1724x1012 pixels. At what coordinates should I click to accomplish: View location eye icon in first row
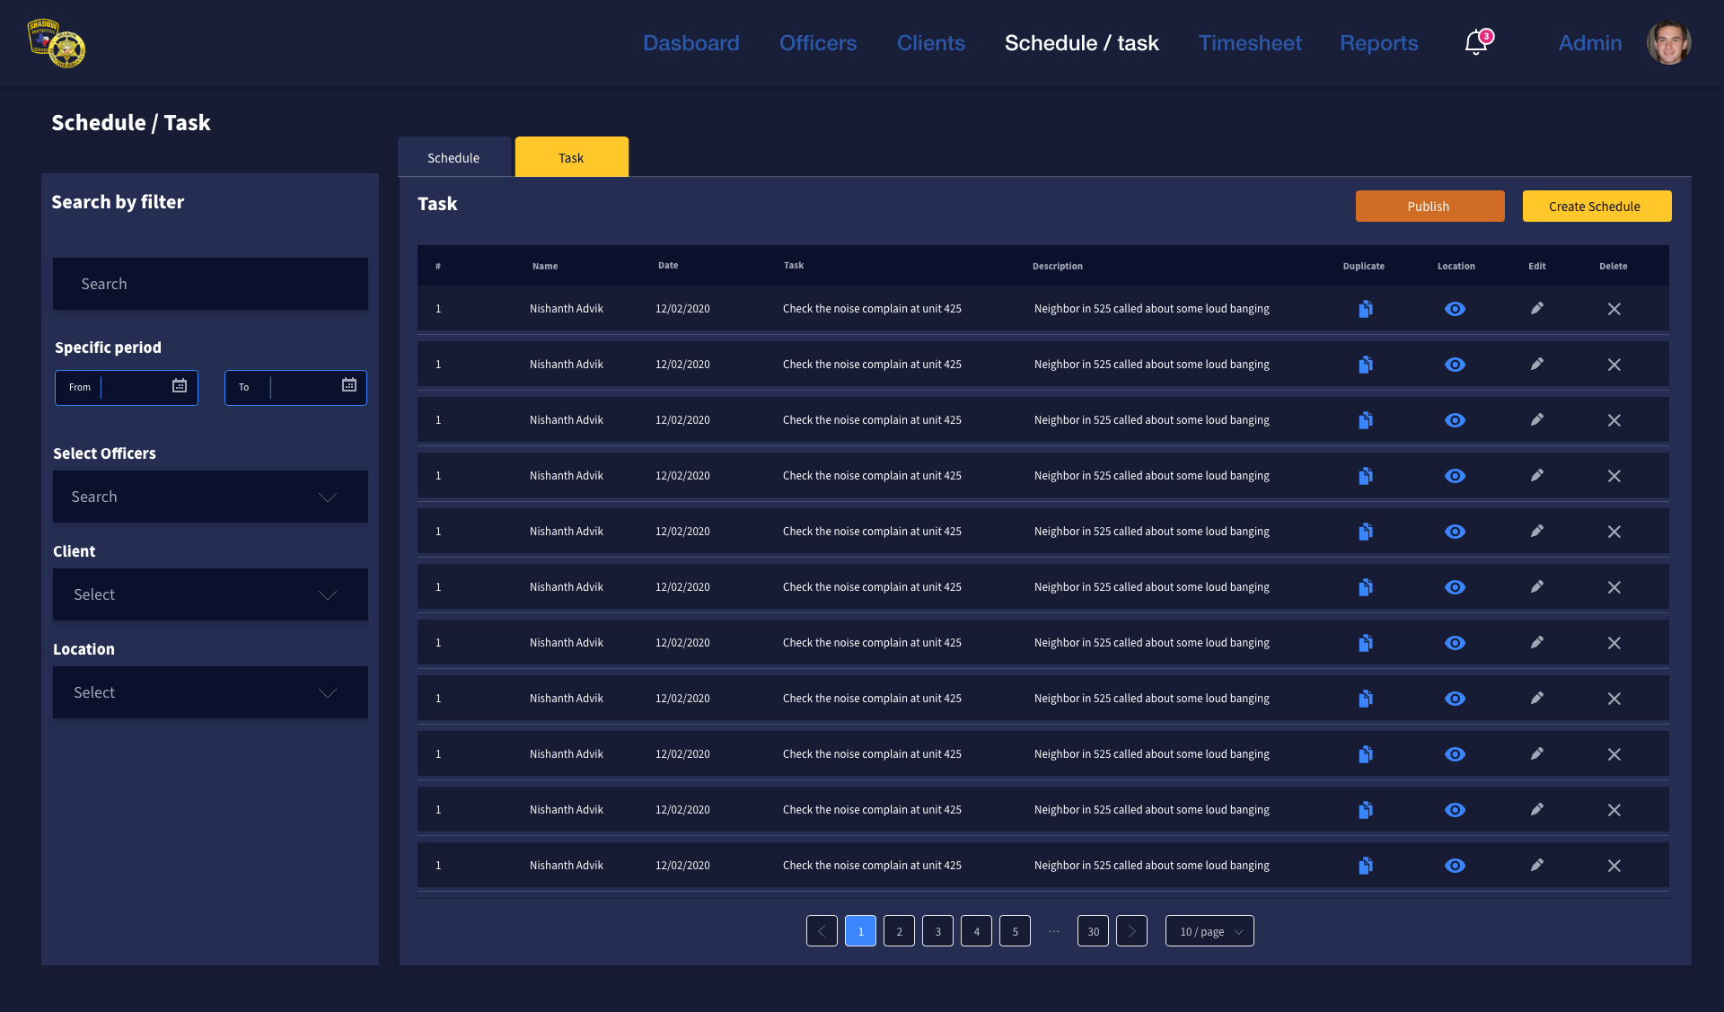tap(1455, 309)
